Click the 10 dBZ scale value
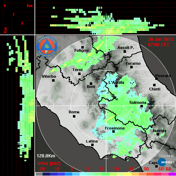The height and width of the screenshot is (176, 176). [x=87, y=169]
